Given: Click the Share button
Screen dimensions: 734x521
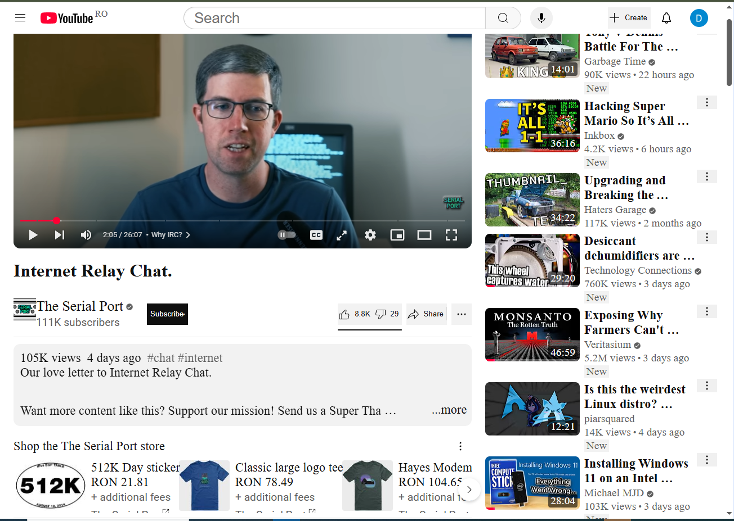Looking at the screenshot, I should (426, 314).
